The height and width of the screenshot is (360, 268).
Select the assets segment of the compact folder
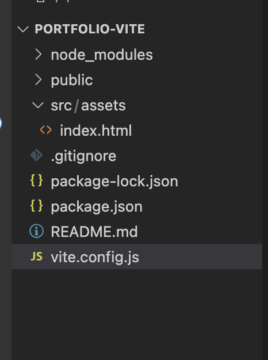coord(104,106)
